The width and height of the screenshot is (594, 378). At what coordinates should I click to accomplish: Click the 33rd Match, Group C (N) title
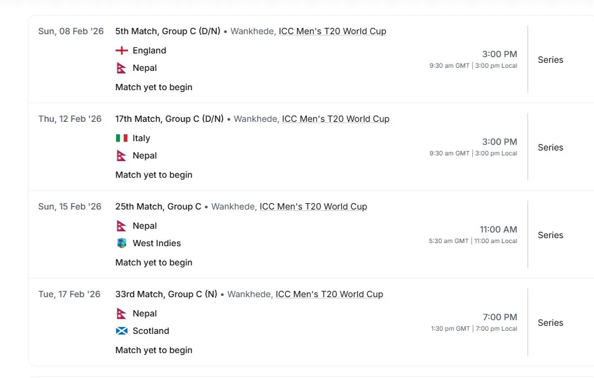pyautogui.click(x=166, y=294)
